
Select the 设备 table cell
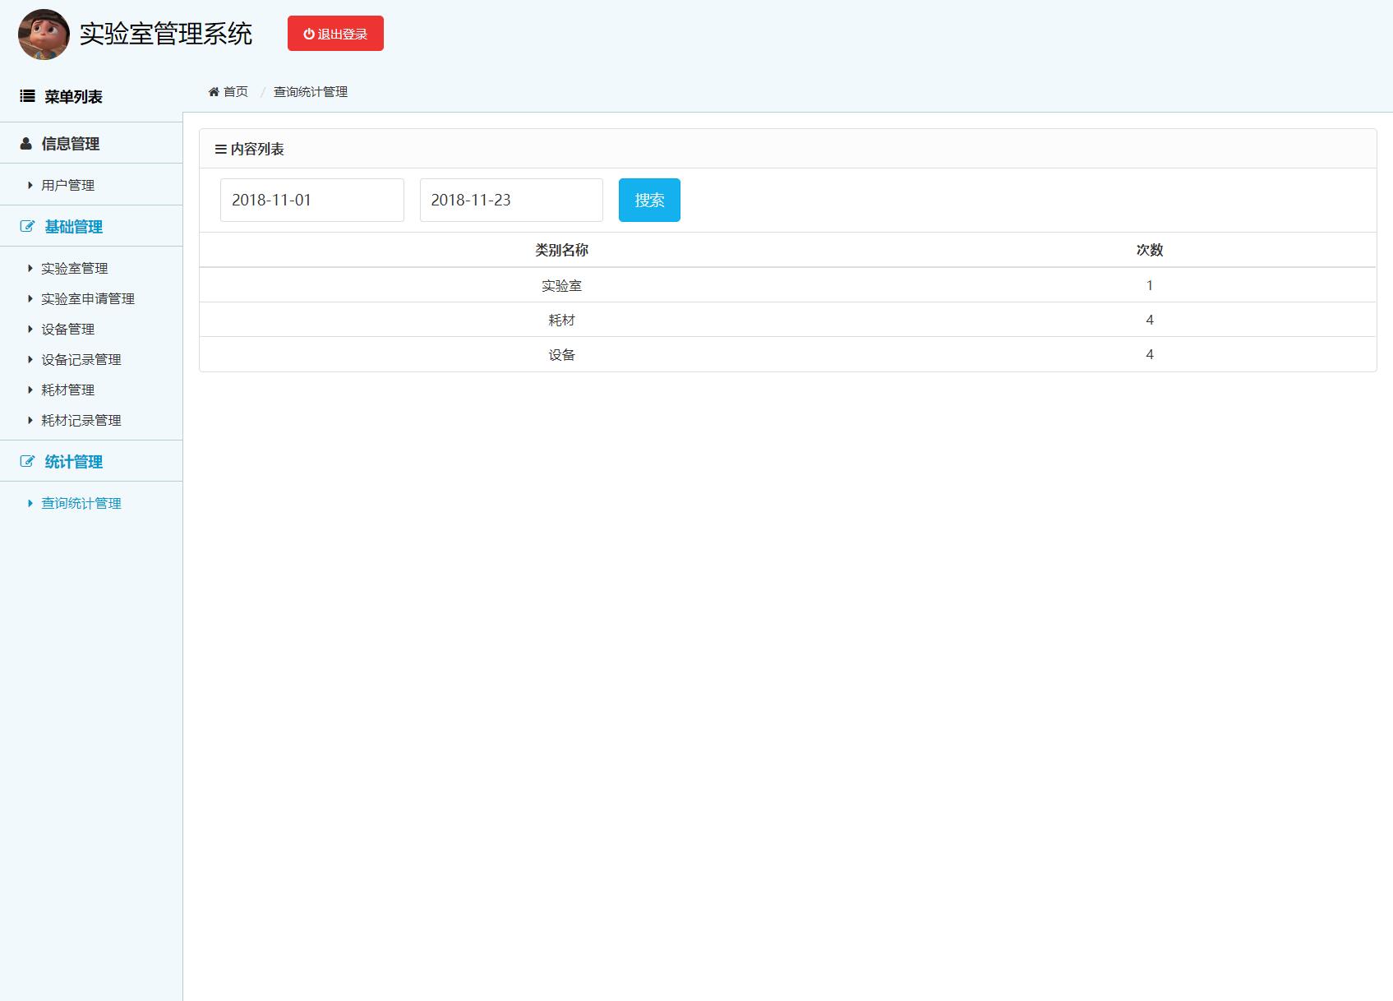click(x=561, y=354)
